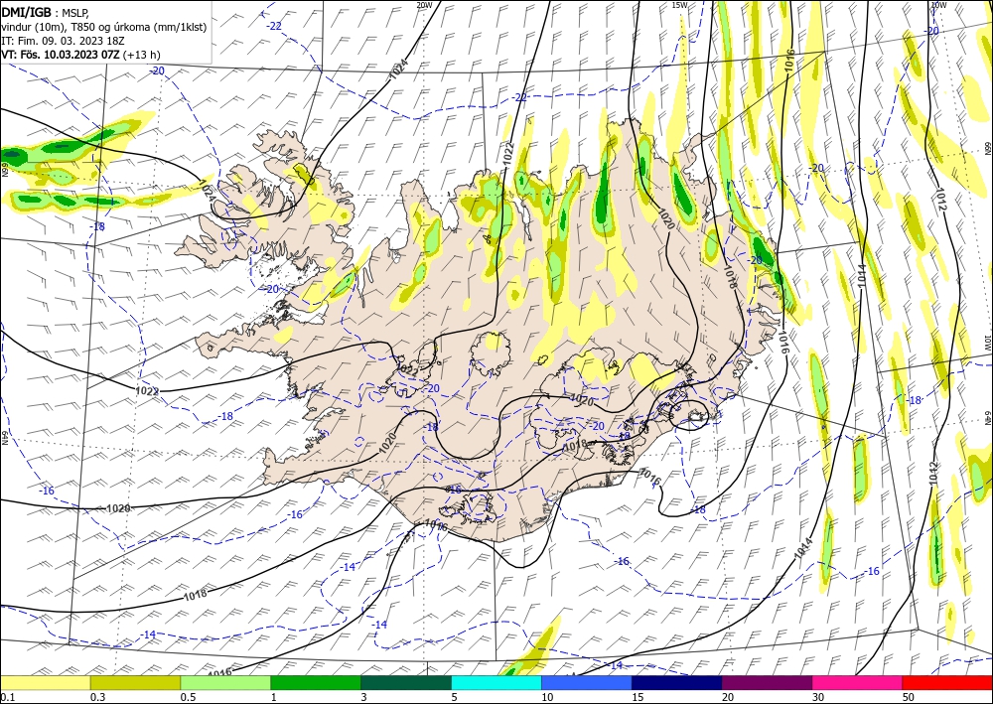Click the '15W' longitude label
This screenshot has height=704, width=993.
coord(679,5)
